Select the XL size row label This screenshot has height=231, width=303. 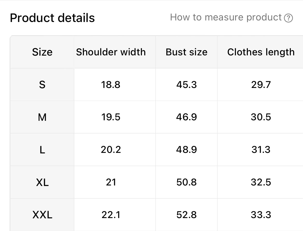(x=42, y=182)
